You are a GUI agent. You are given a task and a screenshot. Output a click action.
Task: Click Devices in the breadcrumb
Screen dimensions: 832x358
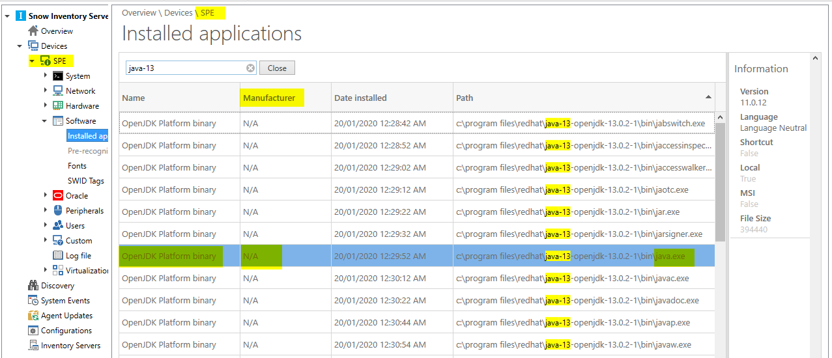(x=179, y=12)
